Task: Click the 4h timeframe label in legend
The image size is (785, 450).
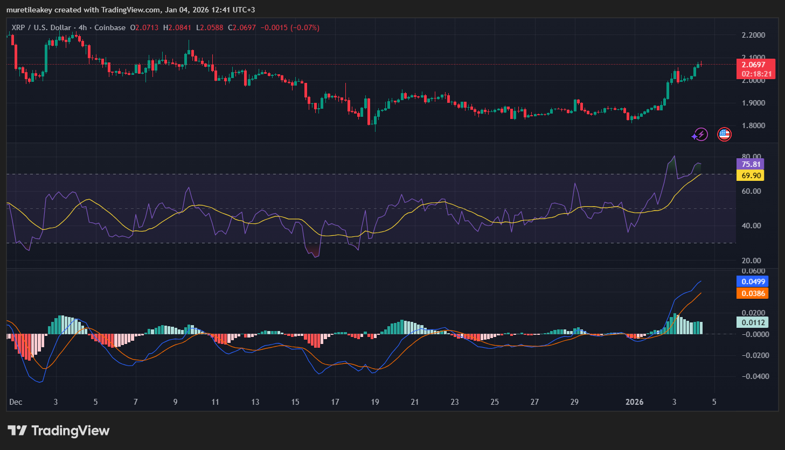Action: [82, 27]
